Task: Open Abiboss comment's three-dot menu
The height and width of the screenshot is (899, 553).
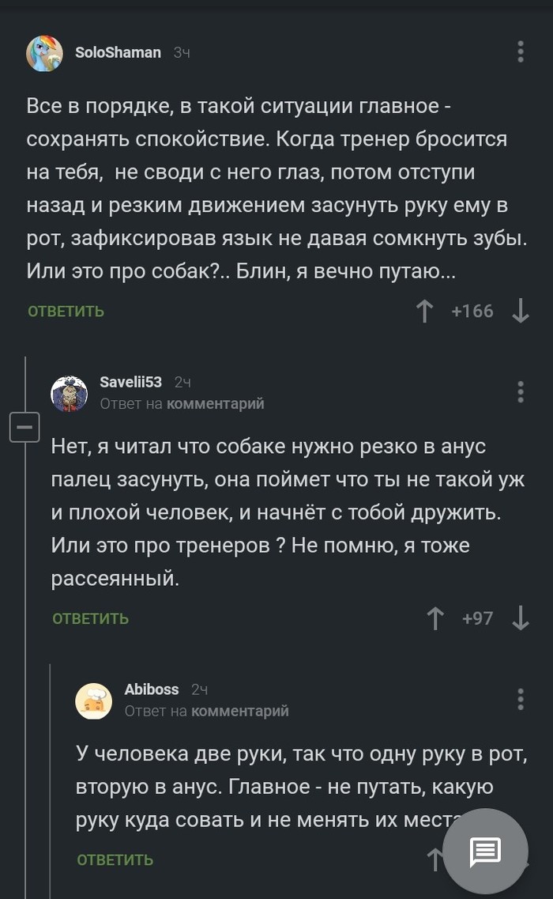Action: coord(521,699)
